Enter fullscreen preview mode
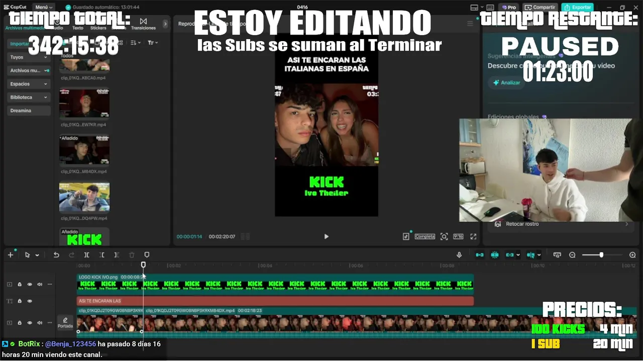643x361 pixels. click(x=473, y=237)
